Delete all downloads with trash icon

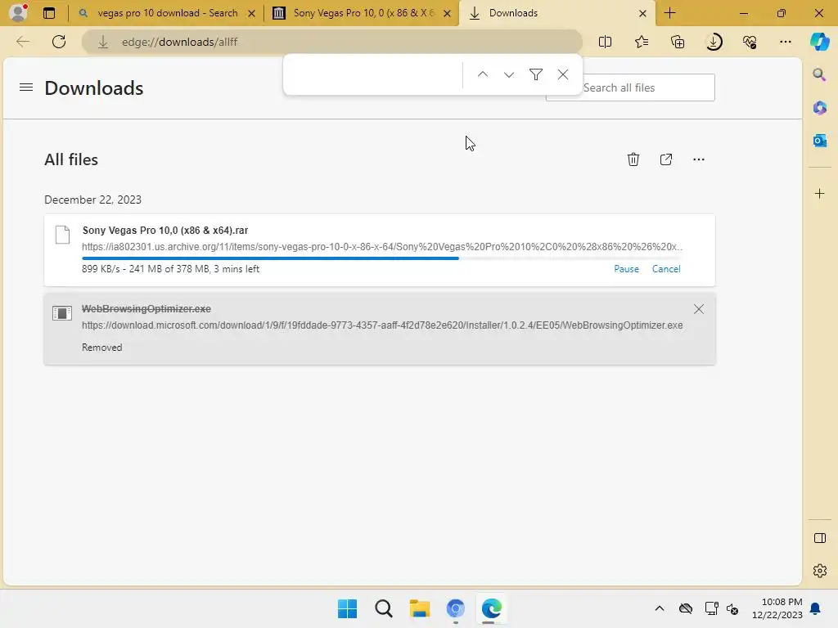pyautogui.click(x=633, y=159)
